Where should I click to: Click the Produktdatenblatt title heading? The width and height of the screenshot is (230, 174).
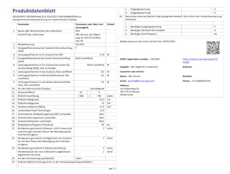tap(34, 11)
